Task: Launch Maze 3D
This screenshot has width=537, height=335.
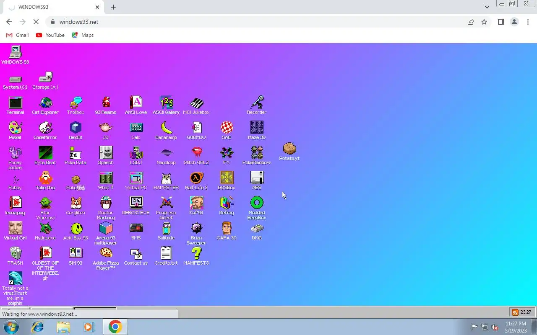Action: click(x=257, y=130)
